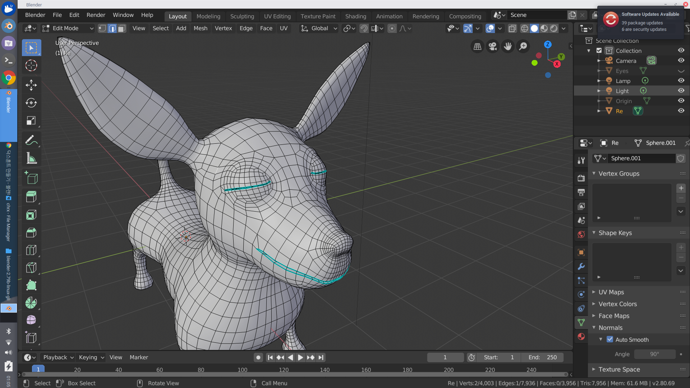Click the pan view hand icon
The height and width of the screenshot is (388, 690).
pos(508,46)
